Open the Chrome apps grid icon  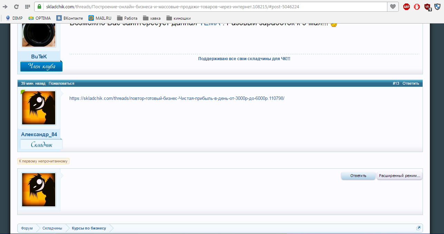pyautogui.click(x=28, y=7)
